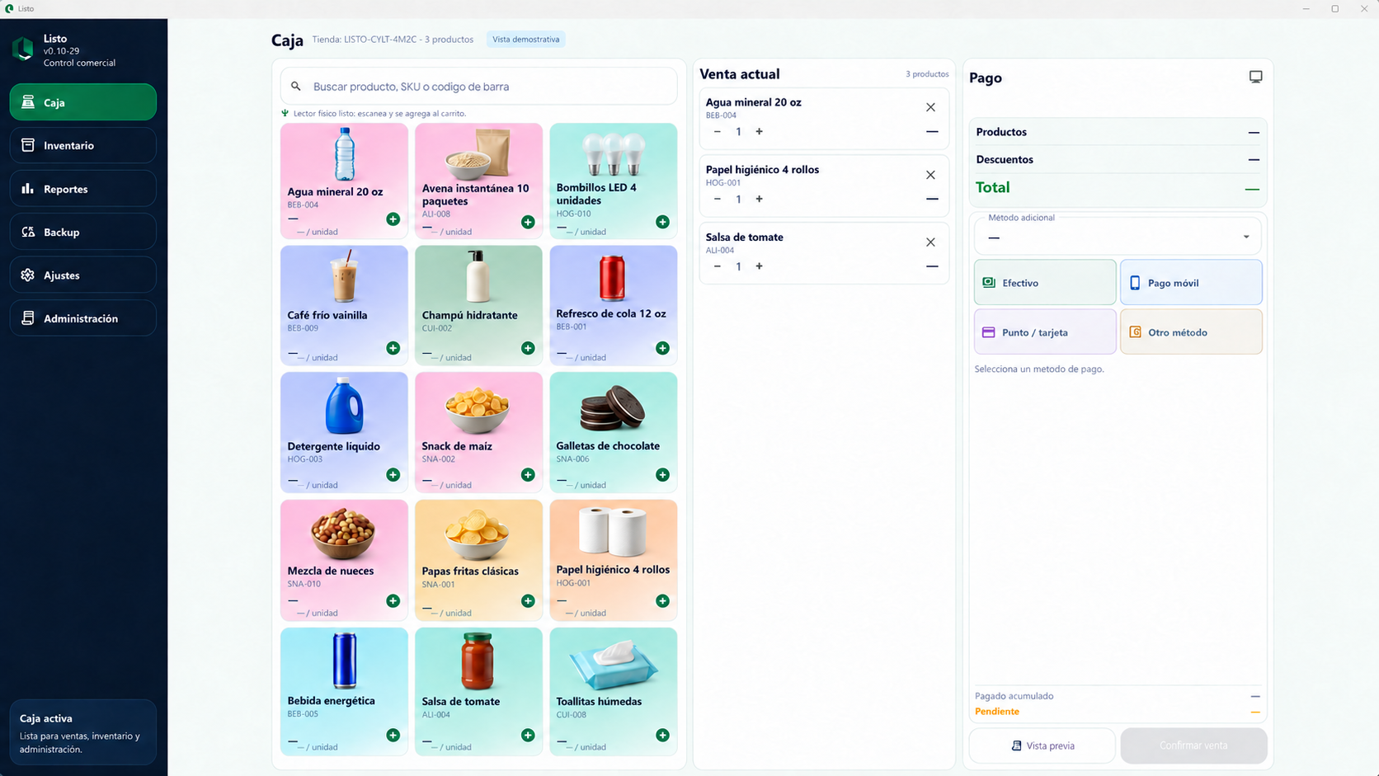The height and width of the screenshot is (776, 1379).
Task: Add Avena instantánea 10 paquetes with plus icon
Action: 528,222
